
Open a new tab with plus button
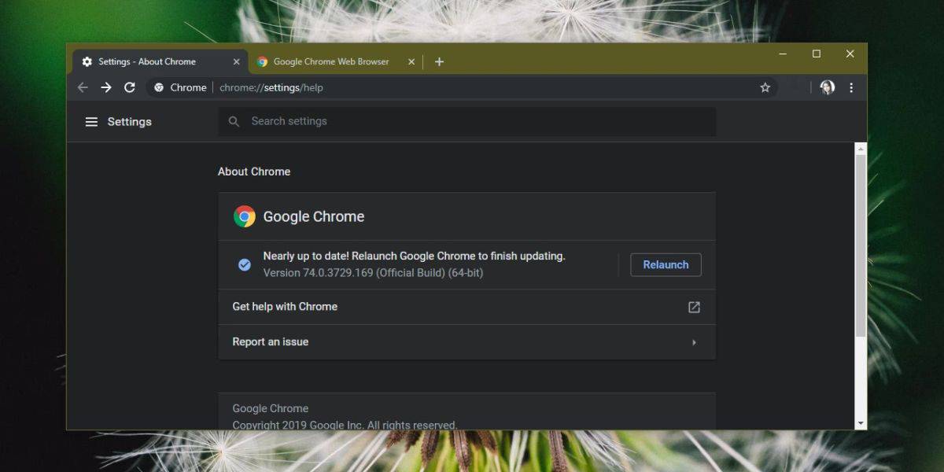click(x=439, y=61)
